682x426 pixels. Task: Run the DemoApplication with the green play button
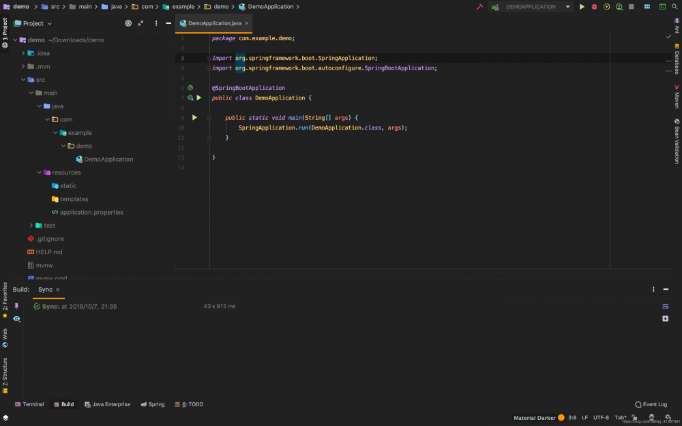(582, 7)
